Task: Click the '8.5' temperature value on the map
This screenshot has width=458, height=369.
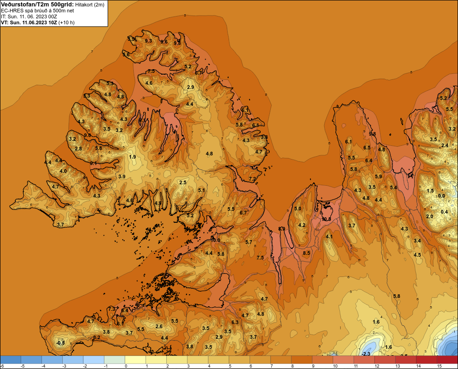Action: pyautogui.click(x=306, y=253)
